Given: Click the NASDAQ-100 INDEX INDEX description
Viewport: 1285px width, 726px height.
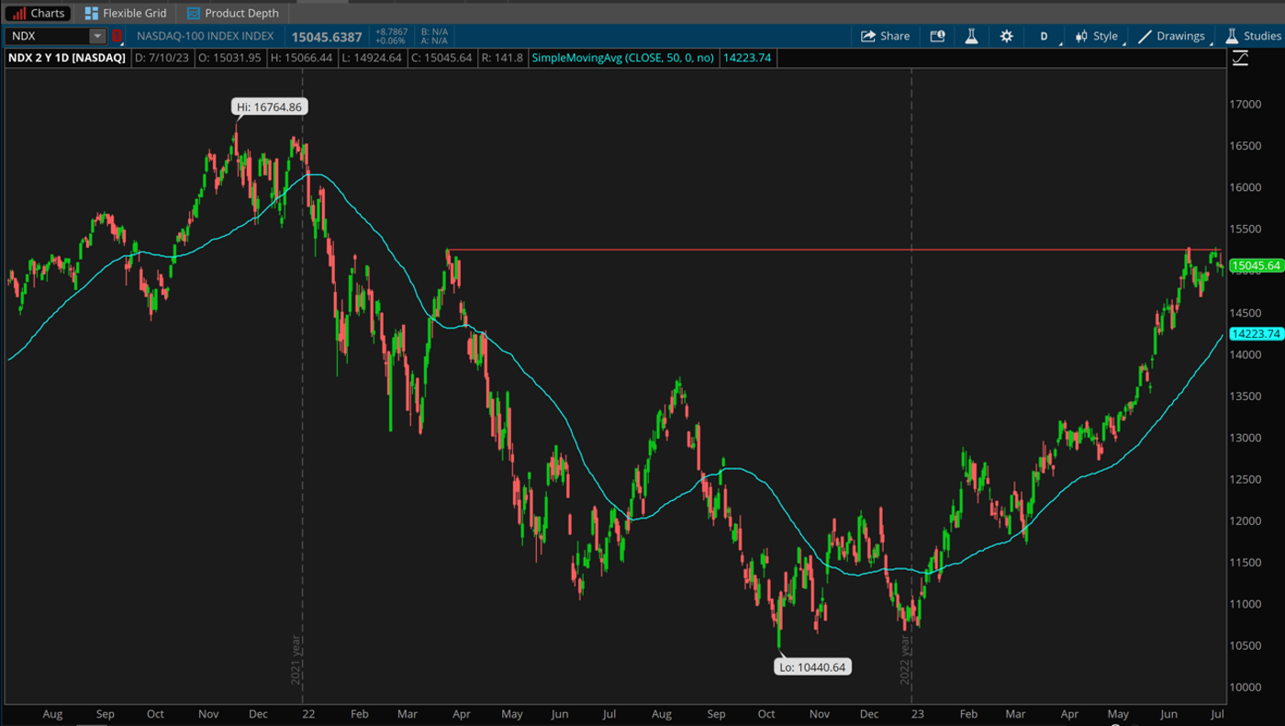Looking at the screenshot, I should 205,36.
